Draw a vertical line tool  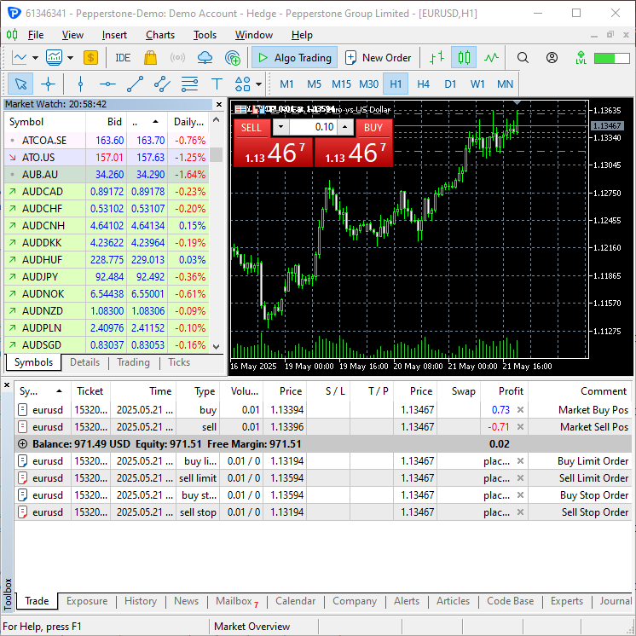click(x=80, y=84)
